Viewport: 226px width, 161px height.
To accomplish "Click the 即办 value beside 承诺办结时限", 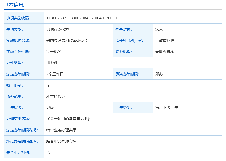I will (x=159, y=74).
